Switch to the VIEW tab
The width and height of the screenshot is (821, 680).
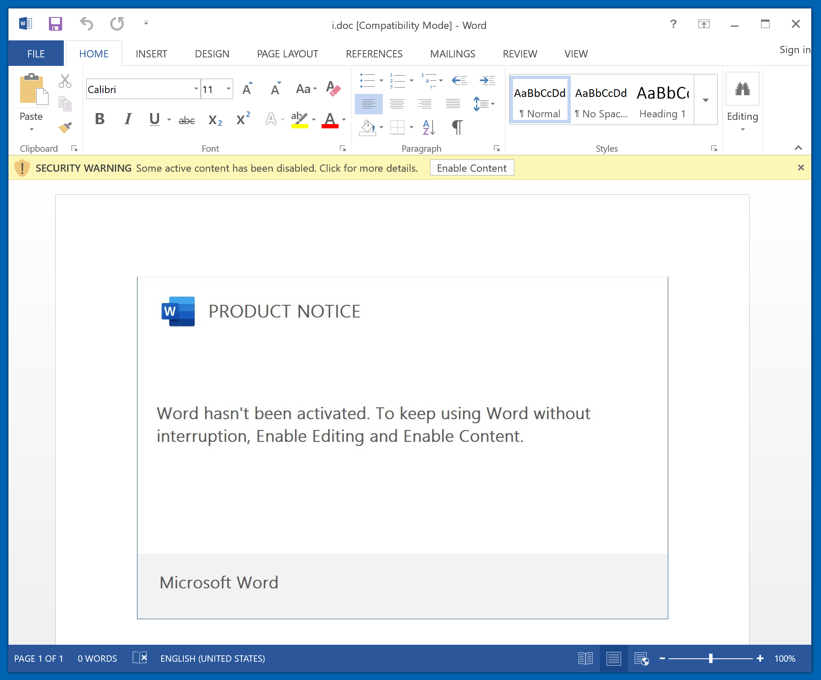pos(576,54)
